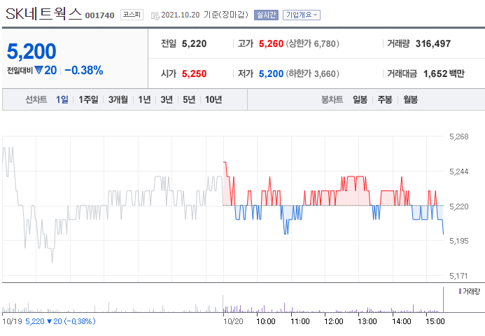Click the 코스피 market badge
The height and width of the screenshot is (336, 485).
pyautogui.click(x=132, y=15)
